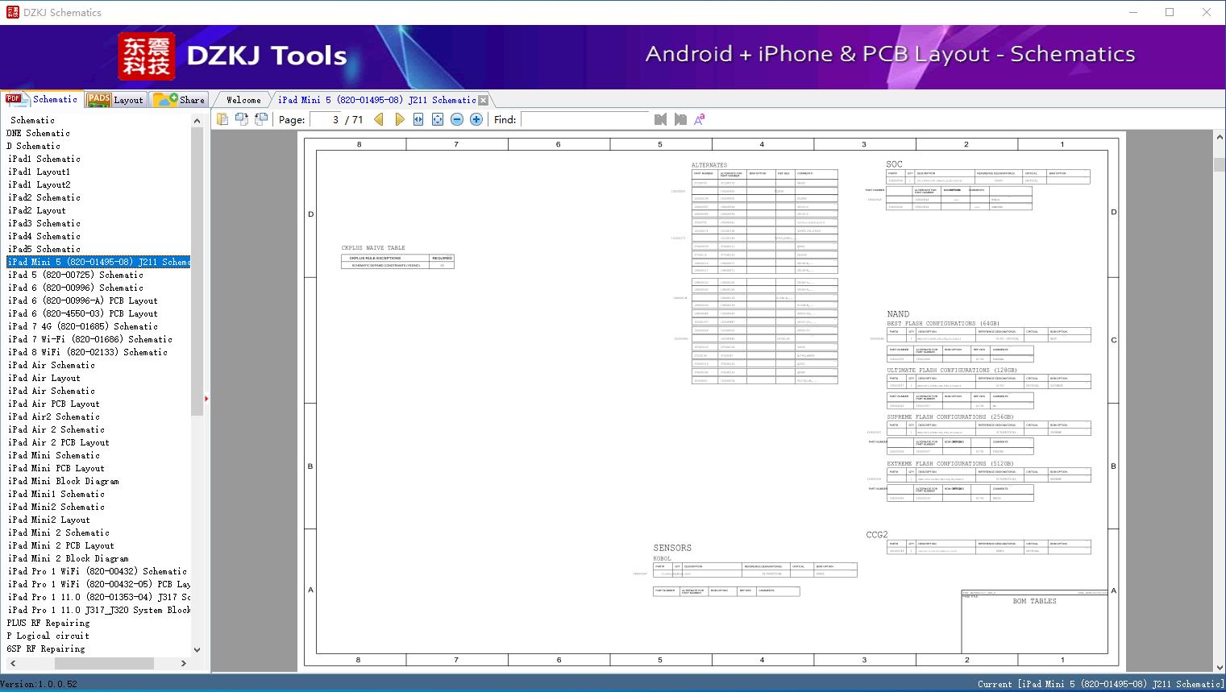Switch to the Schematic panel tab

43,99
